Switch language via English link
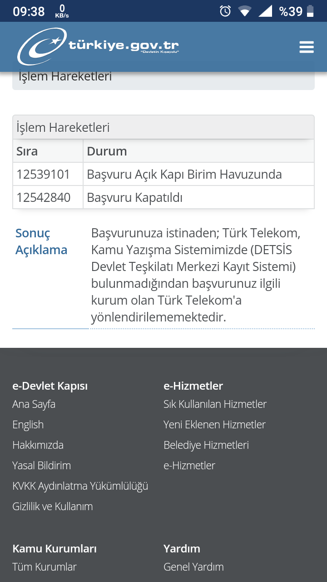The height and width of the screenshot is (582, 327). [28, 425]
